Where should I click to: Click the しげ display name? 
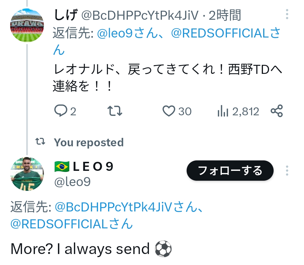(65, 15)
